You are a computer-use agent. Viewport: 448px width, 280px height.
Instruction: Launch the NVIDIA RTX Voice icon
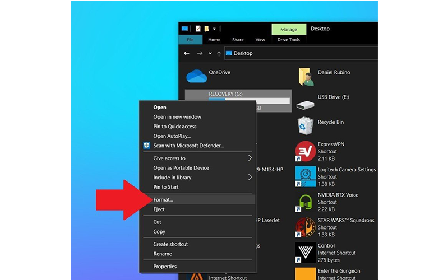coord(305,202)
